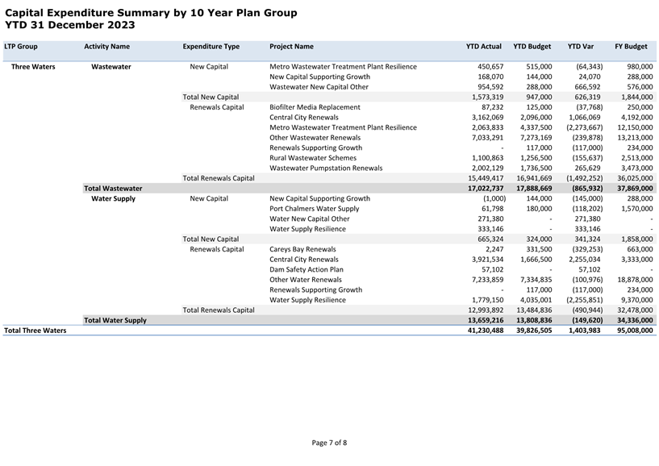Click 'Careys Bay Renewals' project name
Viewport: 659px width, 466px height.
[302, 249]
